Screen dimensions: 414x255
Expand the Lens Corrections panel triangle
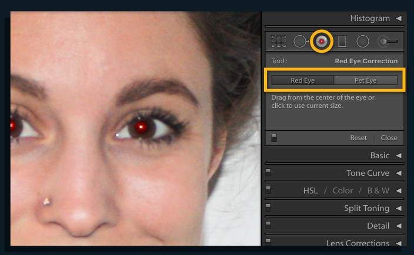[399, 243]
